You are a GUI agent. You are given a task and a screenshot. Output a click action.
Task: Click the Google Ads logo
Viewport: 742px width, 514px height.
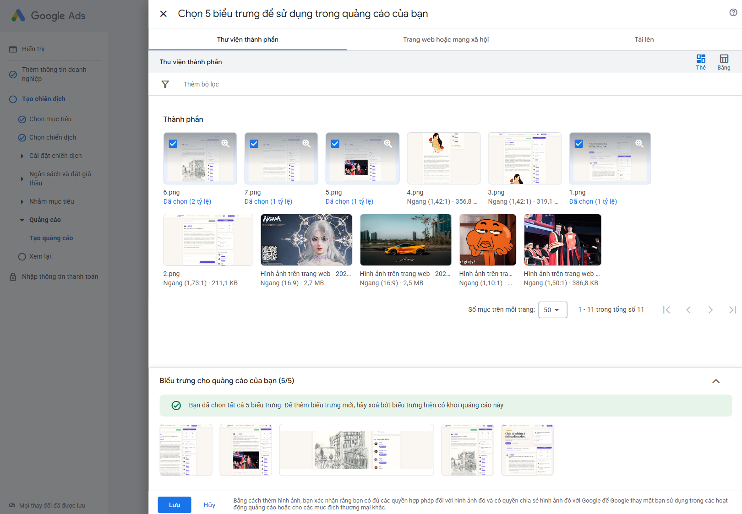(48, 16)
